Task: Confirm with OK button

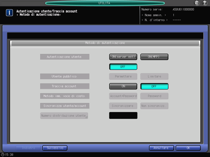Action: click(188, 148)
